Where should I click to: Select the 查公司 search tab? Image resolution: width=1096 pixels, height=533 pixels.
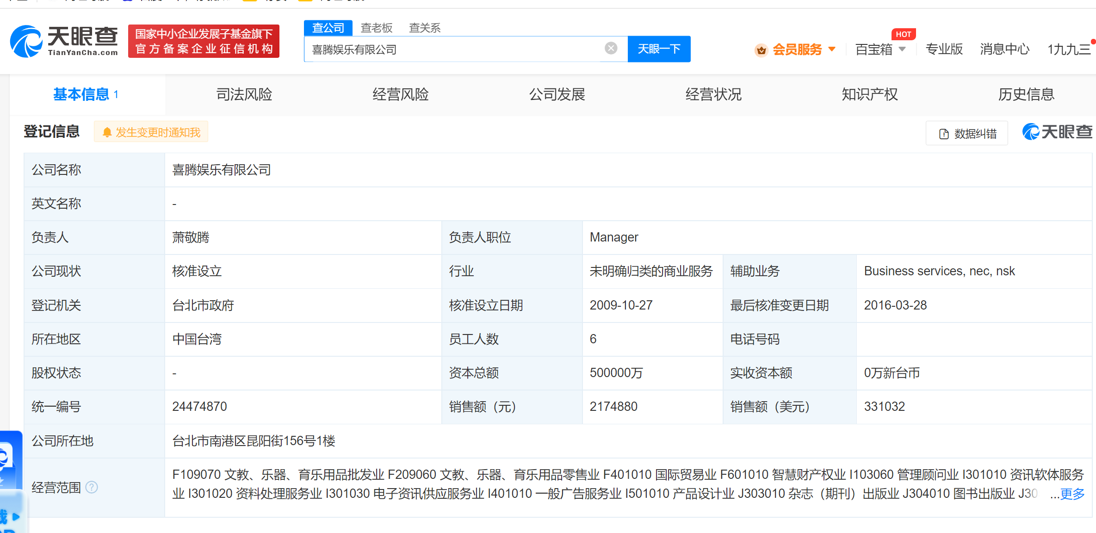(x=328, y=28)
